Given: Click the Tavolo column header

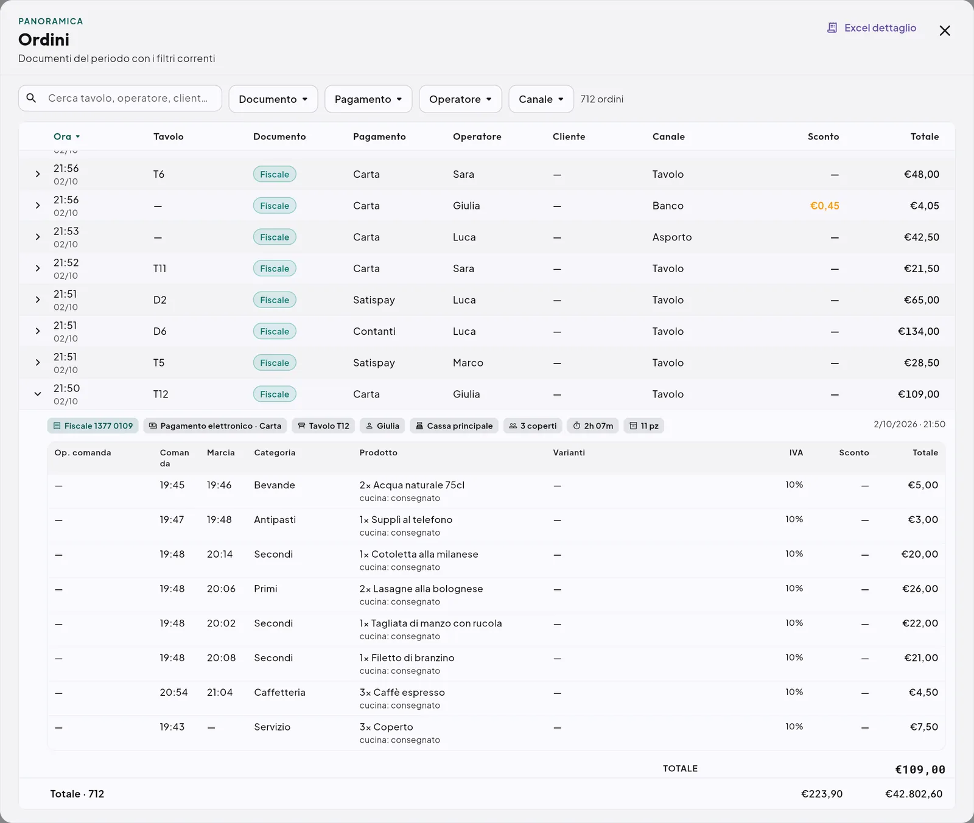Looking at the screenshot, I should (x=169, y=136).
